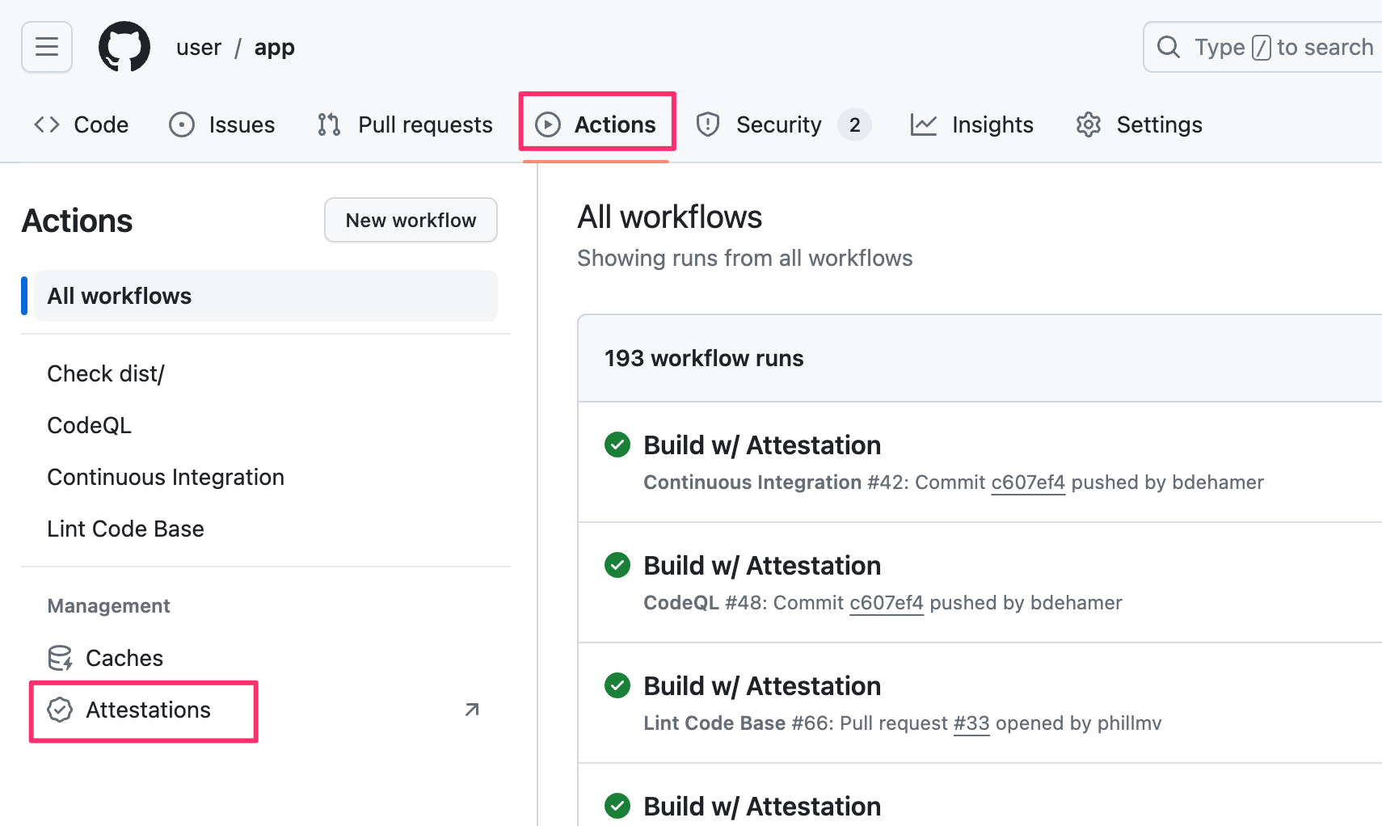The image size is (1382, 826).
Task: Click the search magnifier icon
Action: click(1169, 47)
